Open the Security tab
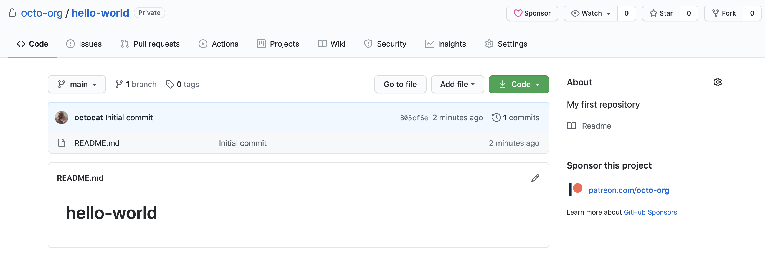 click(385, 44)
